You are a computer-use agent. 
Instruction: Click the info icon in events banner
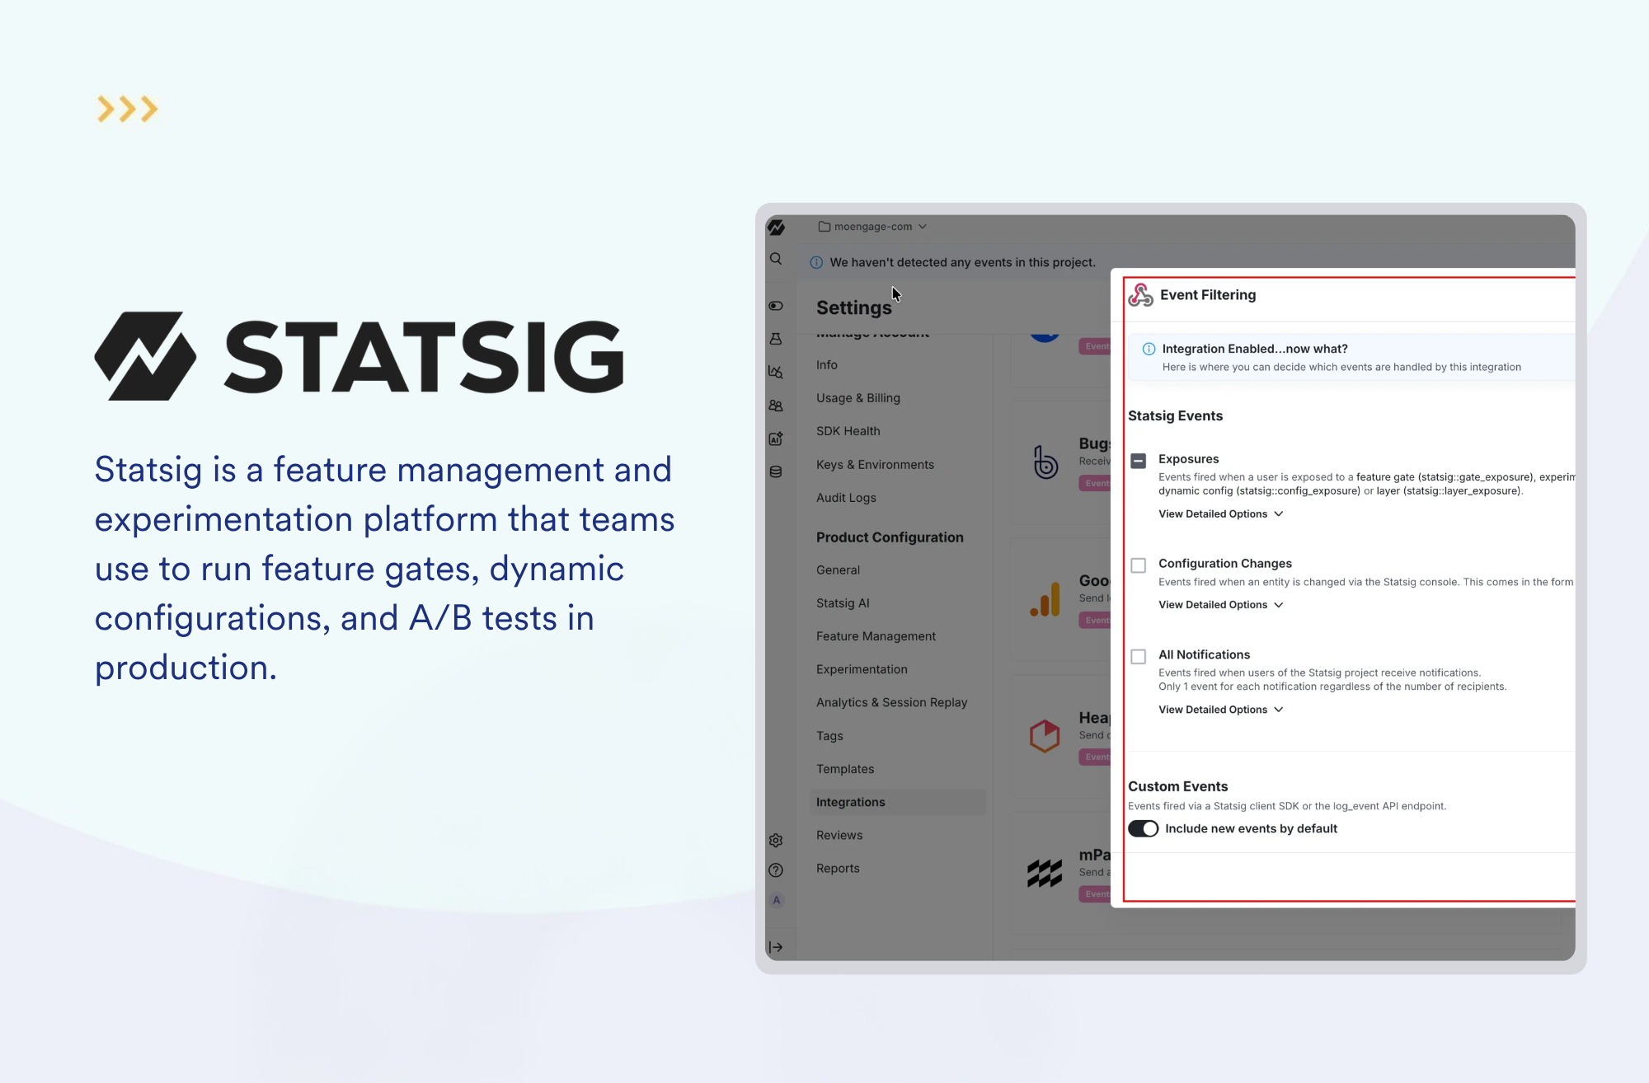816,262
